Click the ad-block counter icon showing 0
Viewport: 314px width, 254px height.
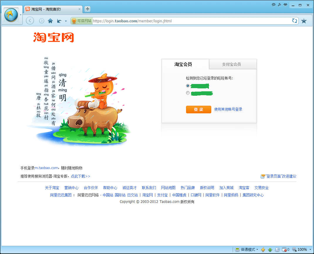tap(286, 249)
